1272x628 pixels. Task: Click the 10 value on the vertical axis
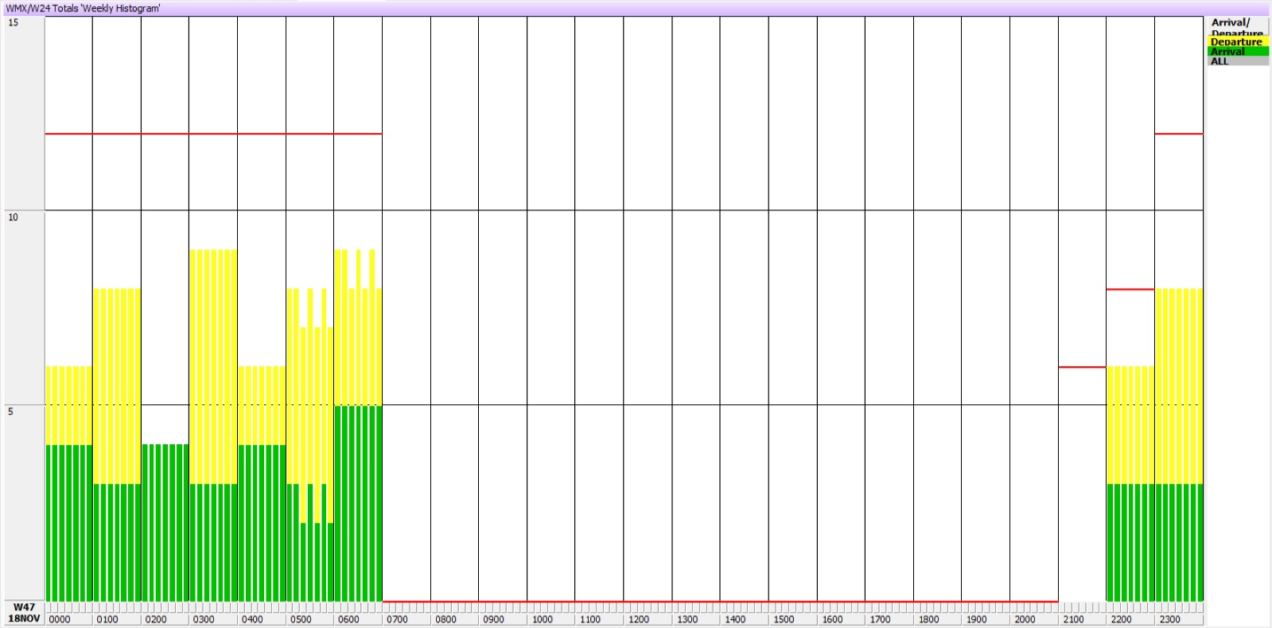coord(13,217)
